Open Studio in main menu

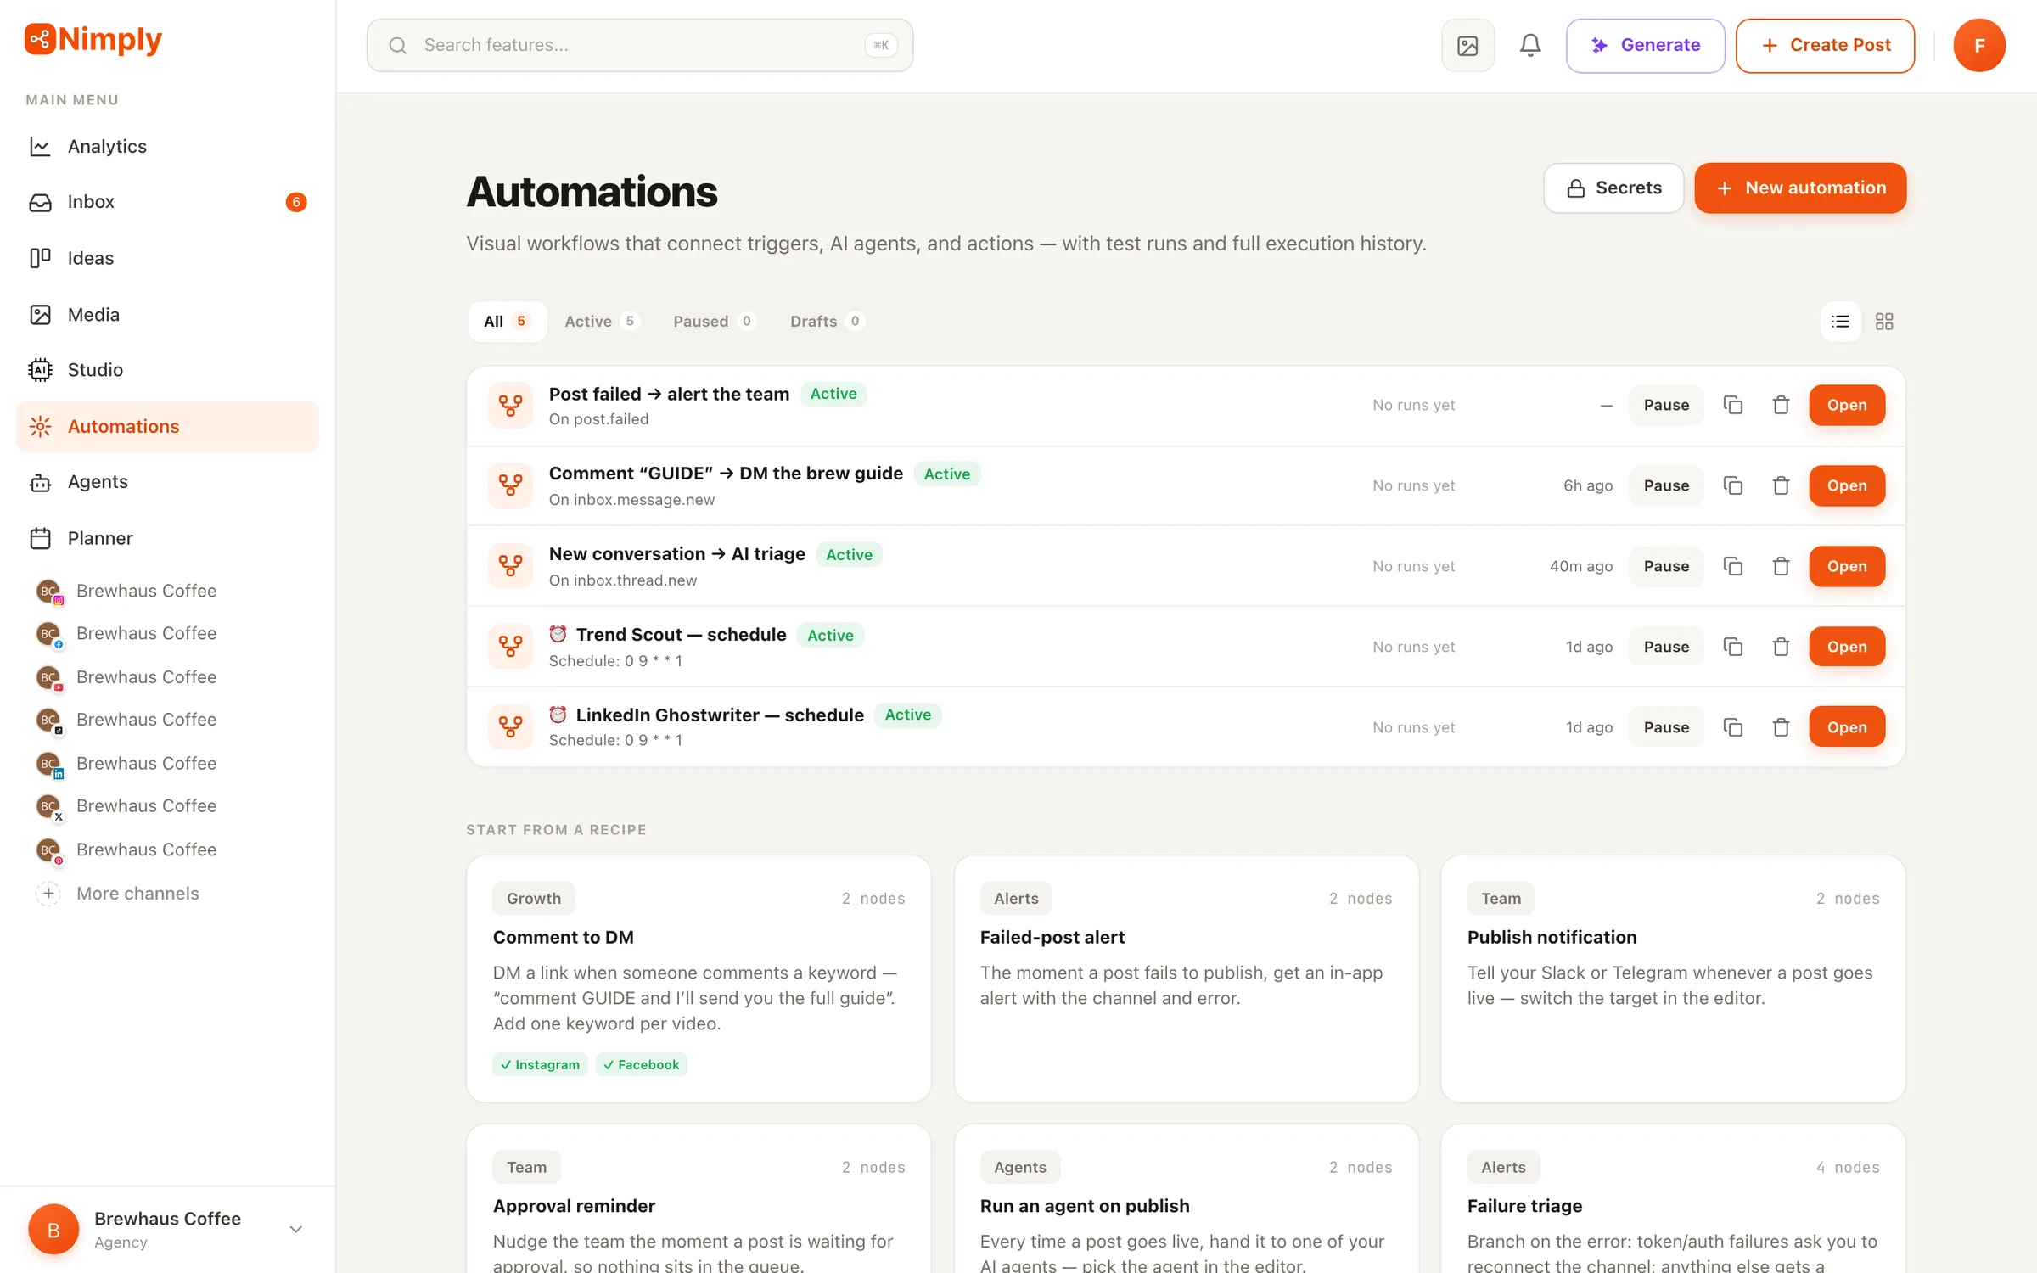167,370
